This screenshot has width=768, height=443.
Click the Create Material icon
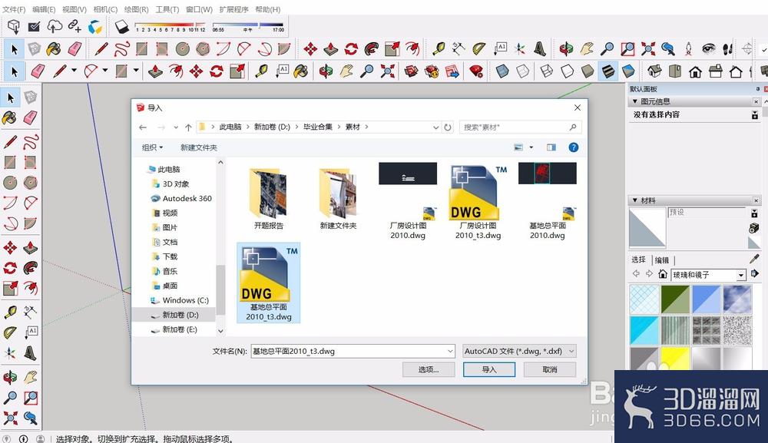coord(754,228)
